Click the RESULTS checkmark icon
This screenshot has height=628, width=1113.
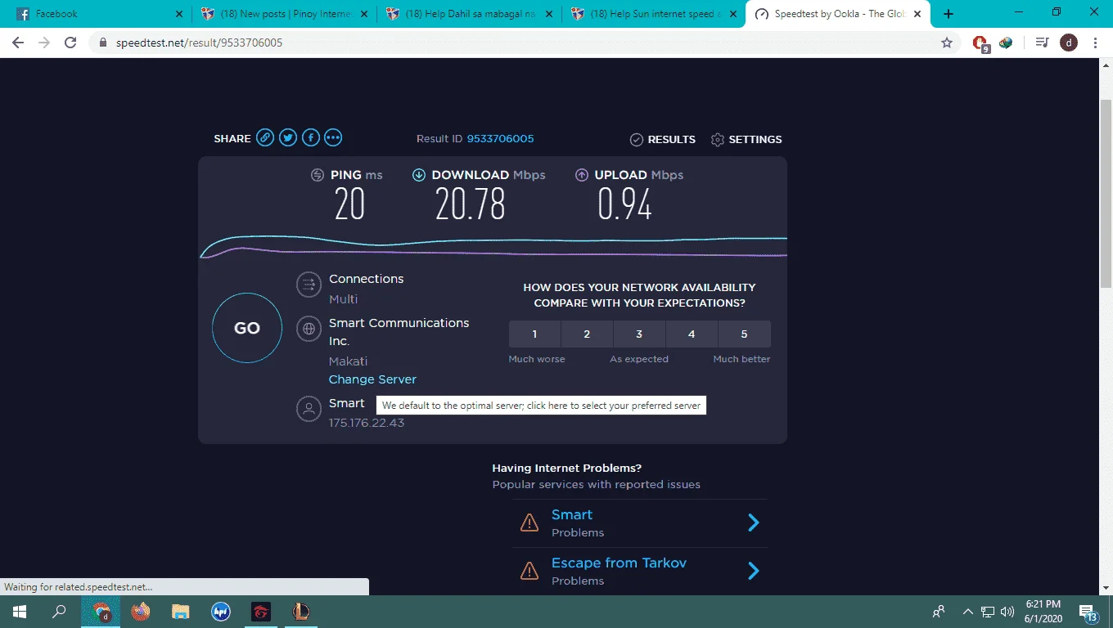pos(636,140)
